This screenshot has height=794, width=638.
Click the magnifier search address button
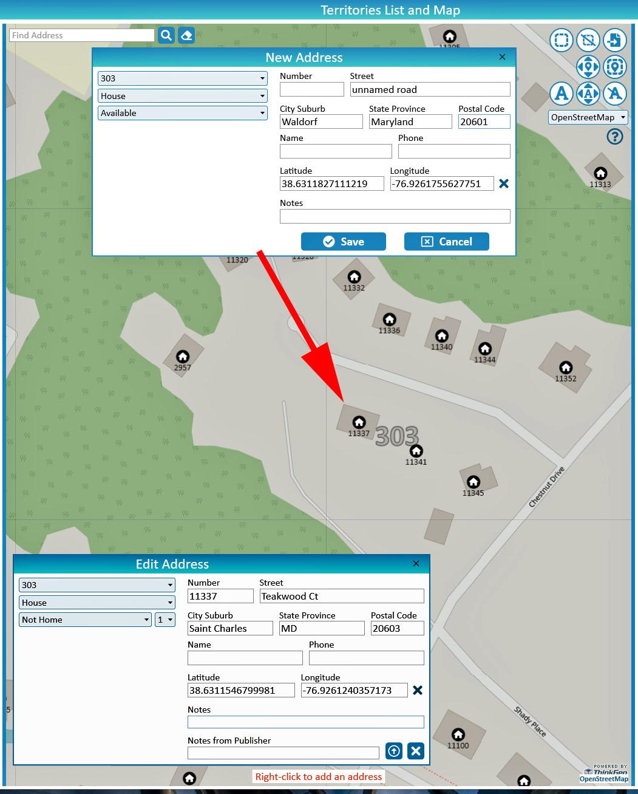[166, 35]
